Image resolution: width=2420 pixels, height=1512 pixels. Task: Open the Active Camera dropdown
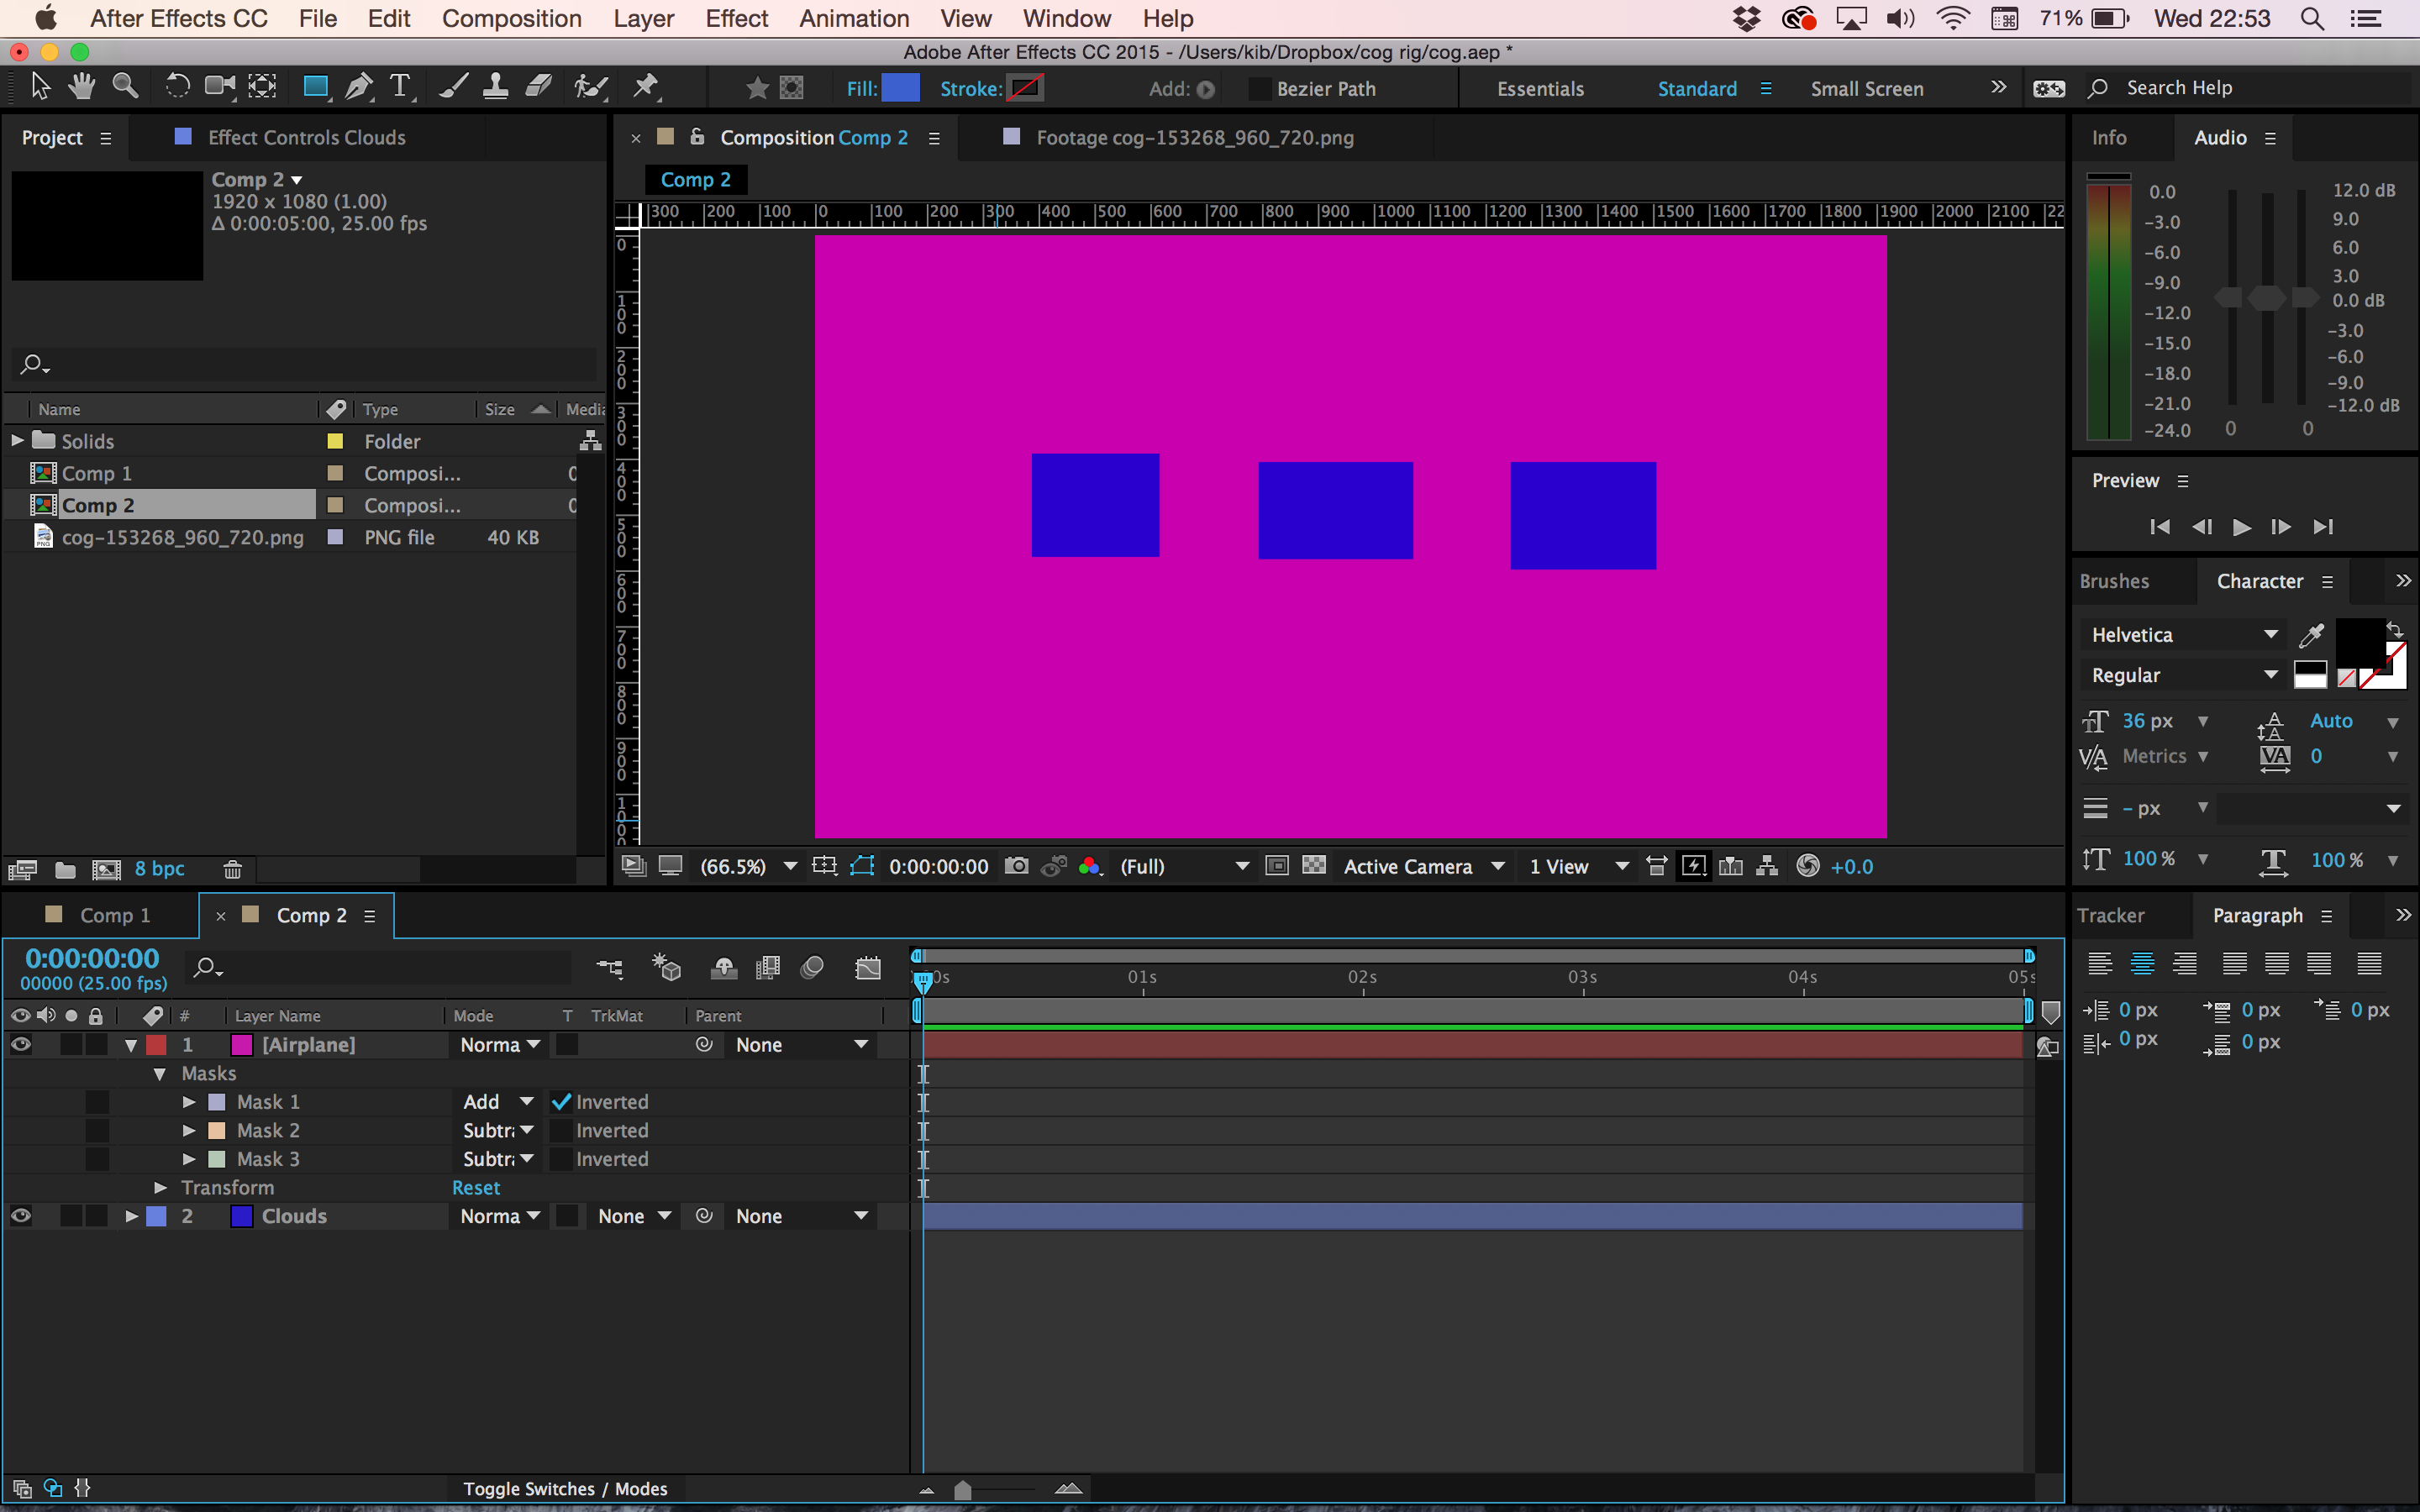pos(1424,866)
